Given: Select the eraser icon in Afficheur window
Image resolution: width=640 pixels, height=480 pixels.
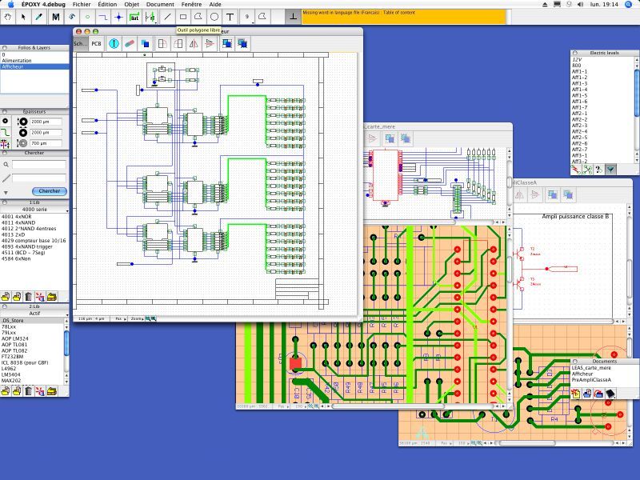Looking at the screenshot, I should click(130, 44).
